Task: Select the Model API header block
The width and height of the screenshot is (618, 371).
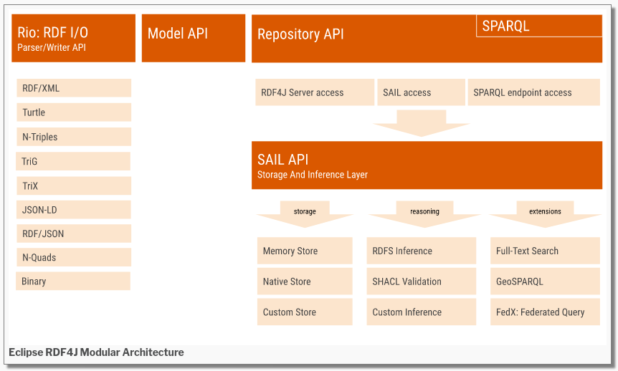Action: coord(194,39)
